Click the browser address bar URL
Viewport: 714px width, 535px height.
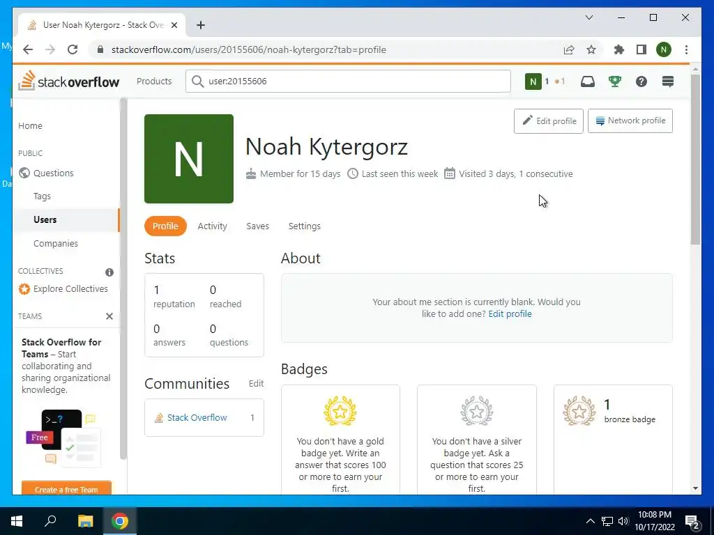pyautogui.click(x=249, y=49)
